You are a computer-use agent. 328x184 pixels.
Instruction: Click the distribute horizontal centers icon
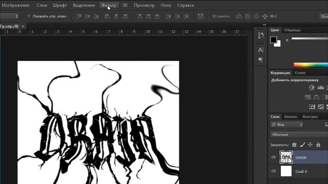click(177, 16)
